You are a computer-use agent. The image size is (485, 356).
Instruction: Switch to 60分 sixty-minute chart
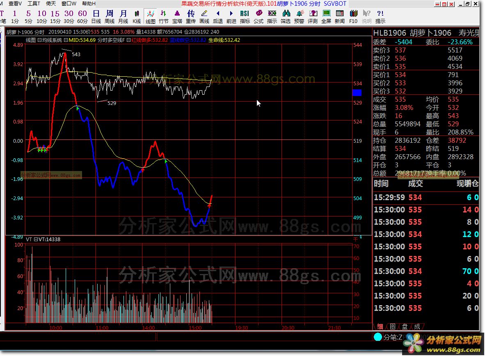tap(82, 17)
